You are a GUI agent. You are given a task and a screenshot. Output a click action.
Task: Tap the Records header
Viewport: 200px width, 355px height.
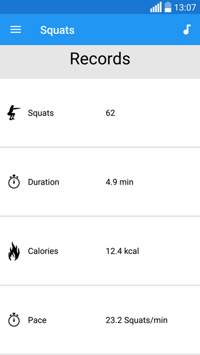coord(100,59)
